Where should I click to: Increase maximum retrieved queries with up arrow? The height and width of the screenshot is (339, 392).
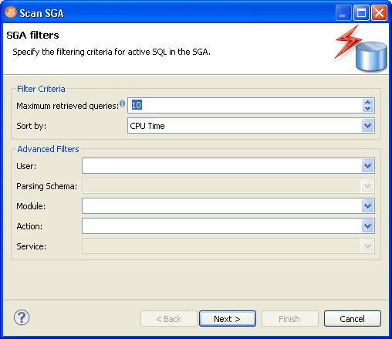[x=368, y=102]
